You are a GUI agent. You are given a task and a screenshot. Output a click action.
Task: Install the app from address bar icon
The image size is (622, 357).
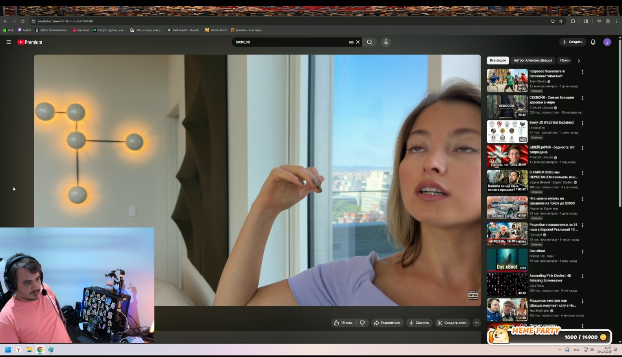tap(553, 21)
